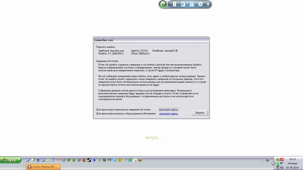Launch red round quick launch icon
The height and width of the screenshot is (170, 303).
pos(58,160)
